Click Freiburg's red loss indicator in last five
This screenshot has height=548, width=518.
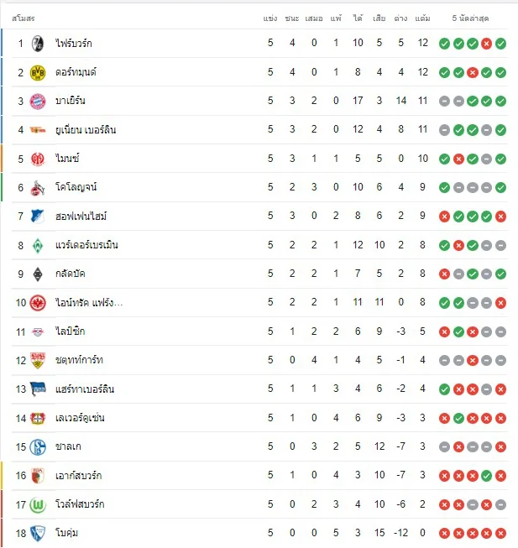coord(487,44)
